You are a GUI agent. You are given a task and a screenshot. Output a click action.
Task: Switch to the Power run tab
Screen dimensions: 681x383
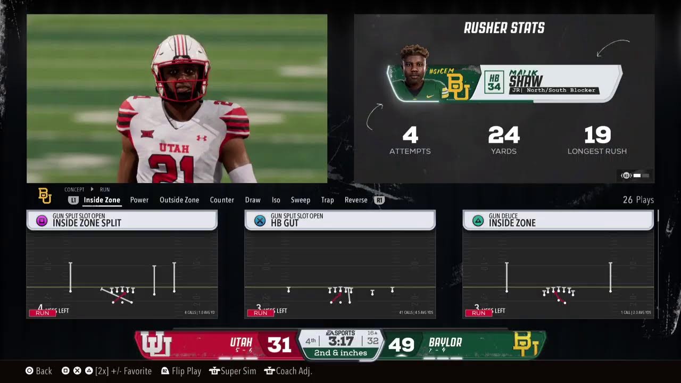pos(139,200)
